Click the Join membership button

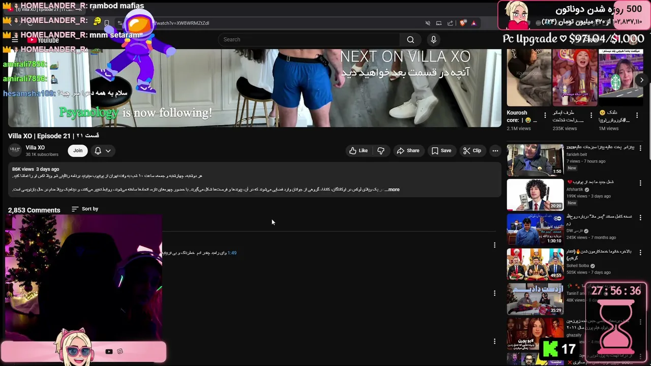[x=78, y=150]
